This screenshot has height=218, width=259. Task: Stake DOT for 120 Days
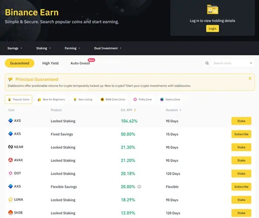click(x=241, y=174)
